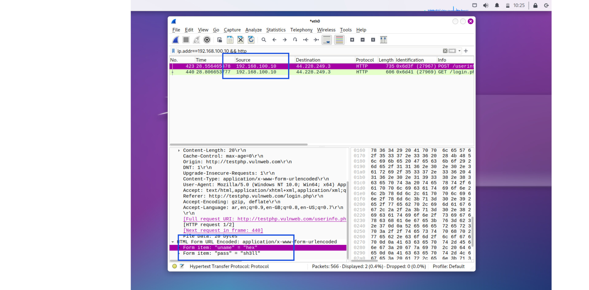
Task: Collapse HTML Form URL Encoded section
Action: pos(173,242)
